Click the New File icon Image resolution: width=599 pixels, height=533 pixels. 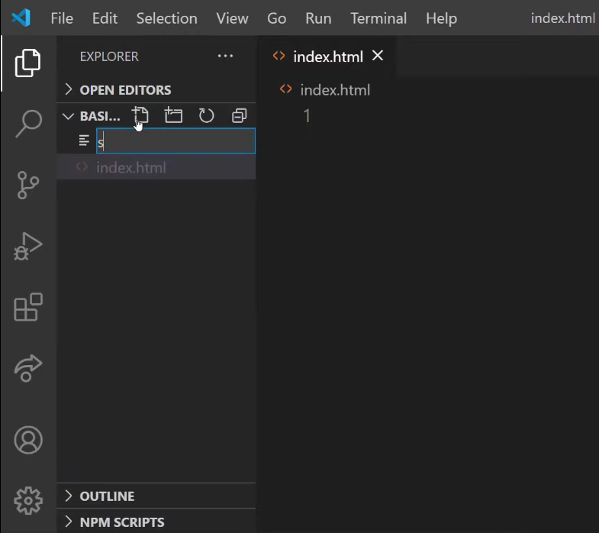(140, 116)
